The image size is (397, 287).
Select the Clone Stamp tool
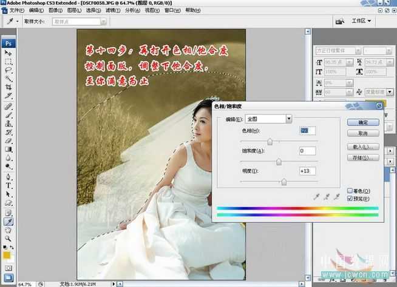coord(8,124)
